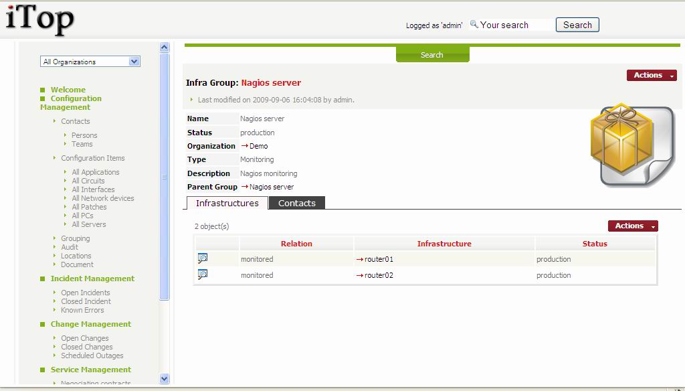Select All Patches in the sidebar

point(89,207)
